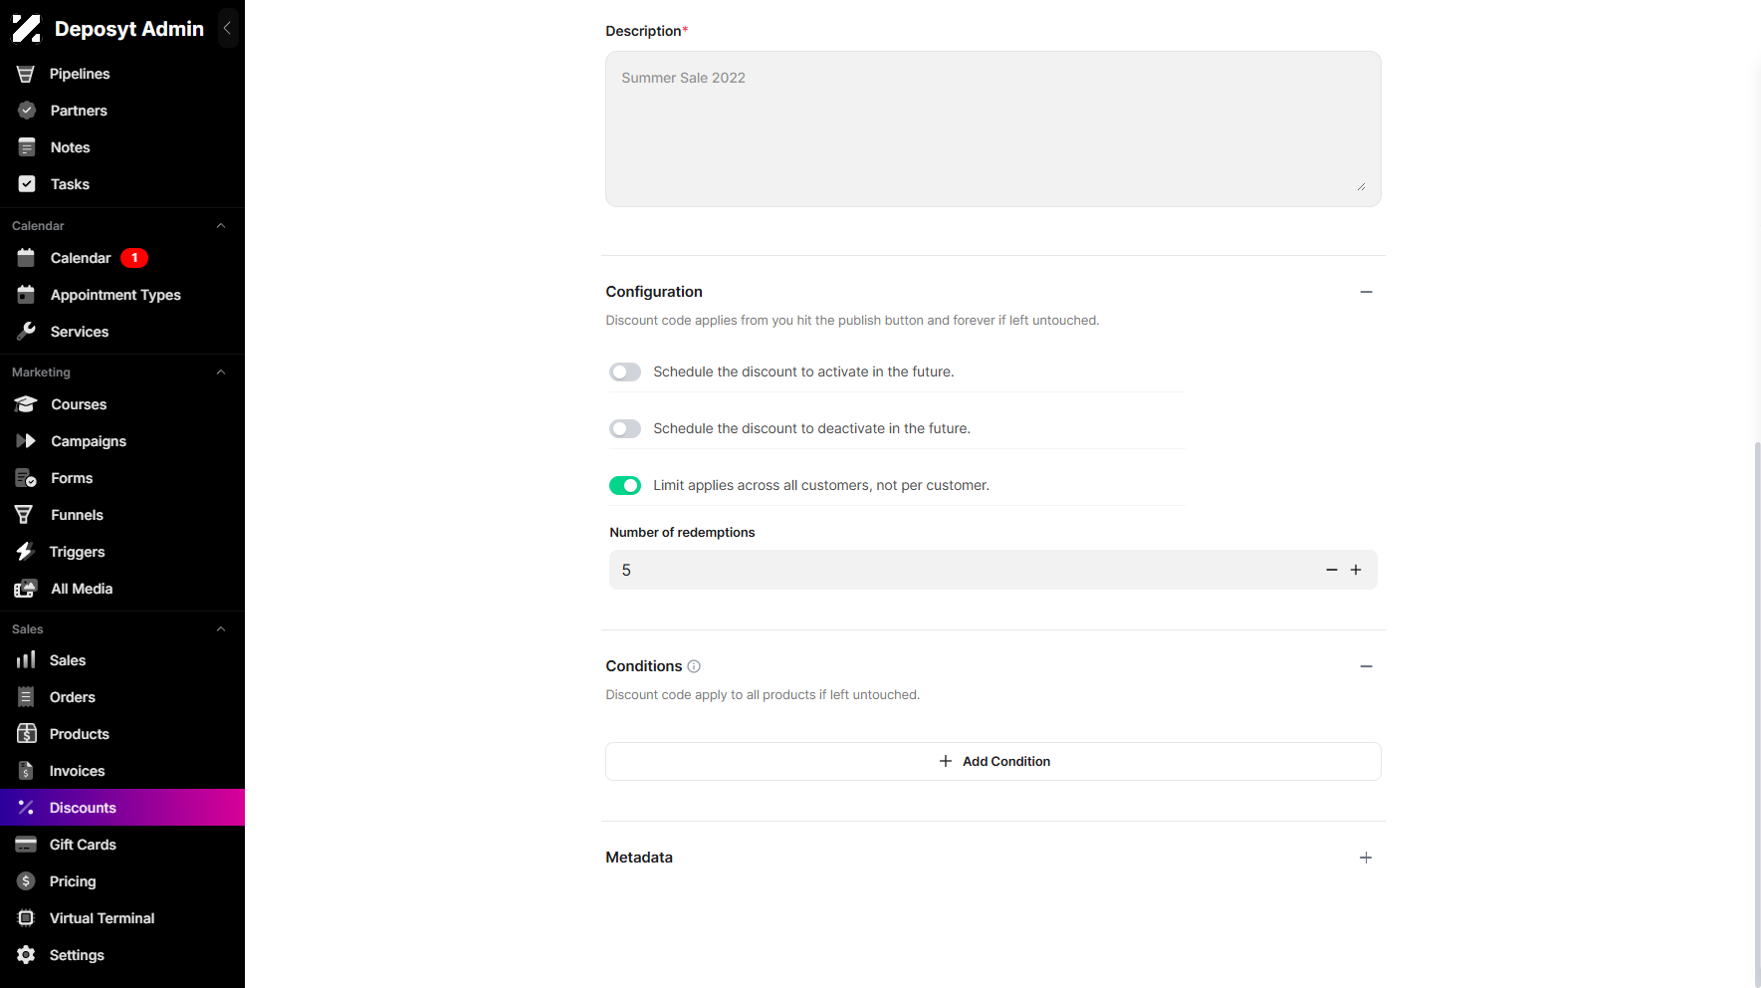Click the Tasks checkbox icon
Image resolution: width=1761 pixels, height=988 pixels.
click(27, 184)
